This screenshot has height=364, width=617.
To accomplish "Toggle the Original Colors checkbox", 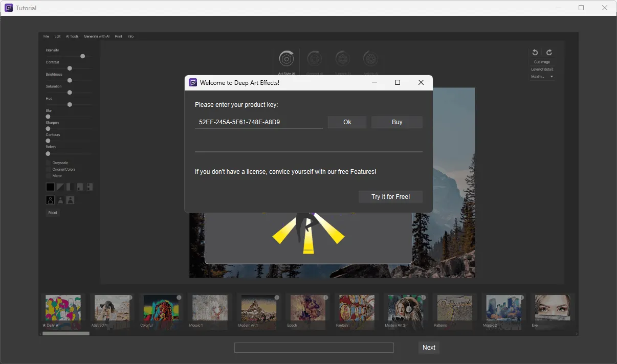I will pyautogui.click(x=49, y=169).
